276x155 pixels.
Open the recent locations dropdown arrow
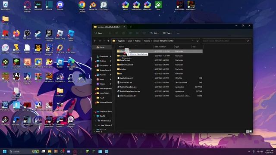[x=104, y=41]
